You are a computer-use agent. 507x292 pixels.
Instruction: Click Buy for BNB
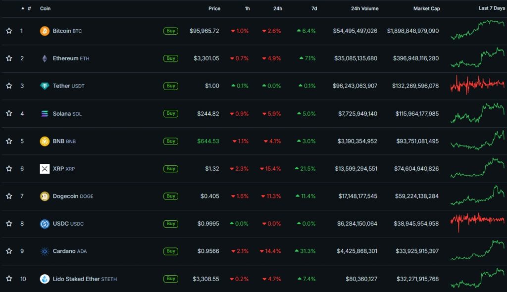tap(171, 142)
